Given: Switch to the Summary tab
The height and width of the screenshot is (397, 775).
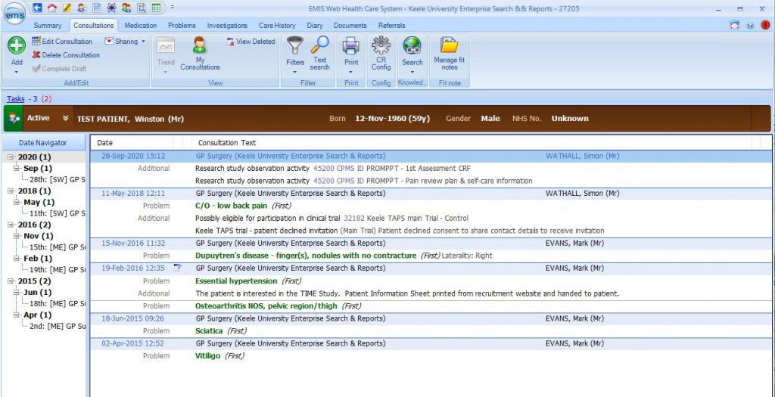Looking at the screenshot, I should (48, 26).
